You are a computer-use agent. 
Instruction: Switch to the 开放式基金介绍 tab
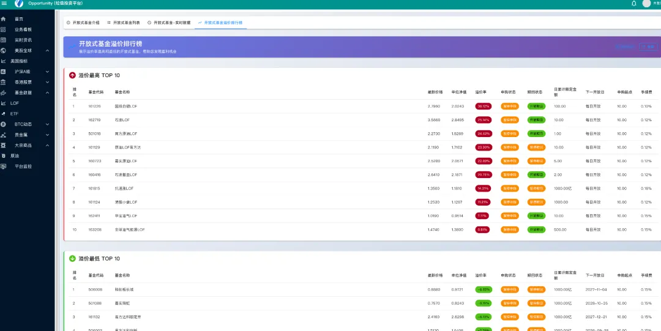(83, 23)
